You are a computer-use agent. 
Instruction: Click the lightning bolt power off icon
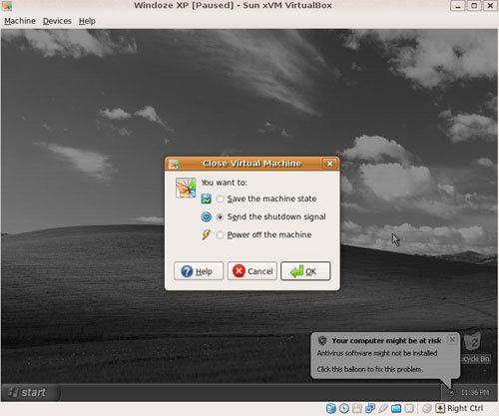click(206, 234)
